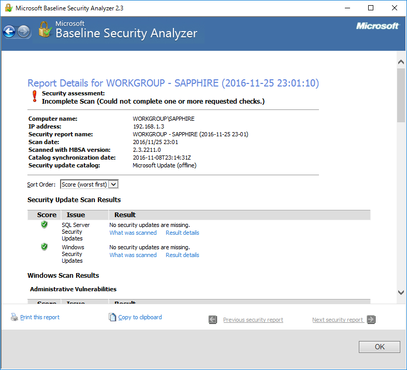Click the grayed forward arrow button
Image resolution: width=407 pixels, height=370 pixels.
pyautogui.click(x=24, y=32)
